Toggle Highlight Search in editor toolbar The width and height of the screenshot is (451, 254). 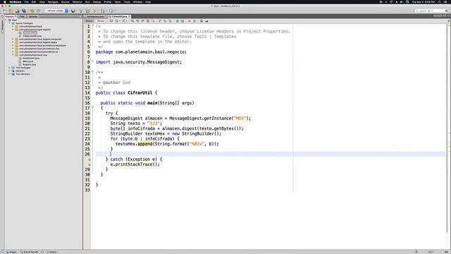(x=148, y=21)
